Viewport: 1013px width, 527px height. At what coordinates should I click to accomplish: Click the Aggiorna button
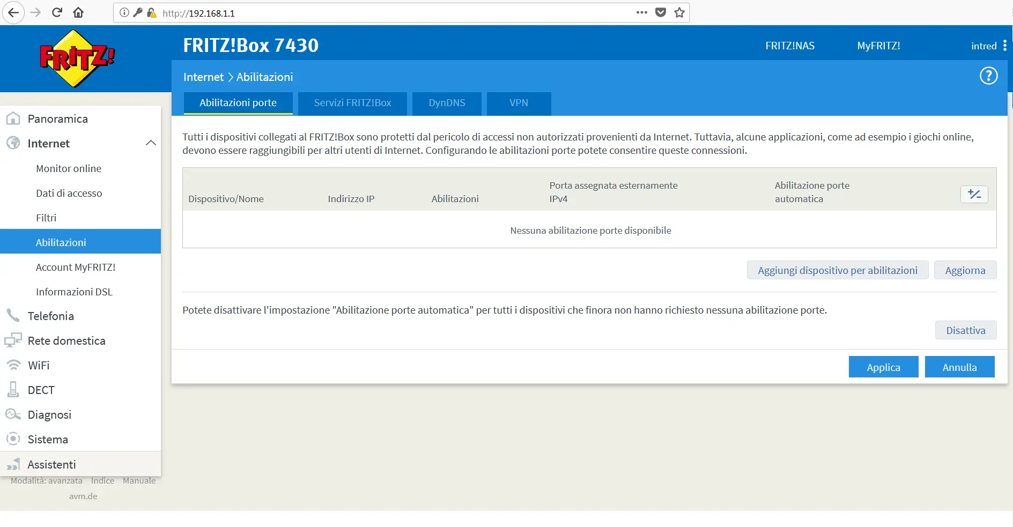(965, 270)
